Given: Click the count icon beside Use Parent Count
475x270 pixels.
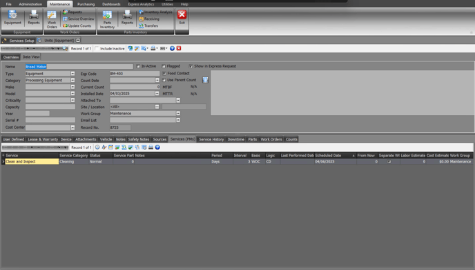Looking at the screenshot, I should coord(205,80).
